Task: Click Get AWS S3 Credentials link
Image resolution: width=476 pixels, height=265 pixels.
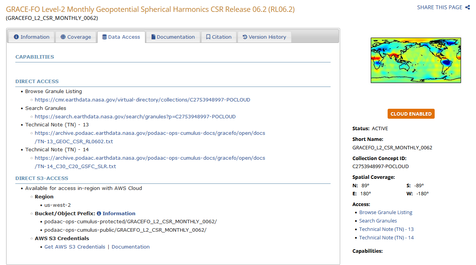Action: (75, 247)
